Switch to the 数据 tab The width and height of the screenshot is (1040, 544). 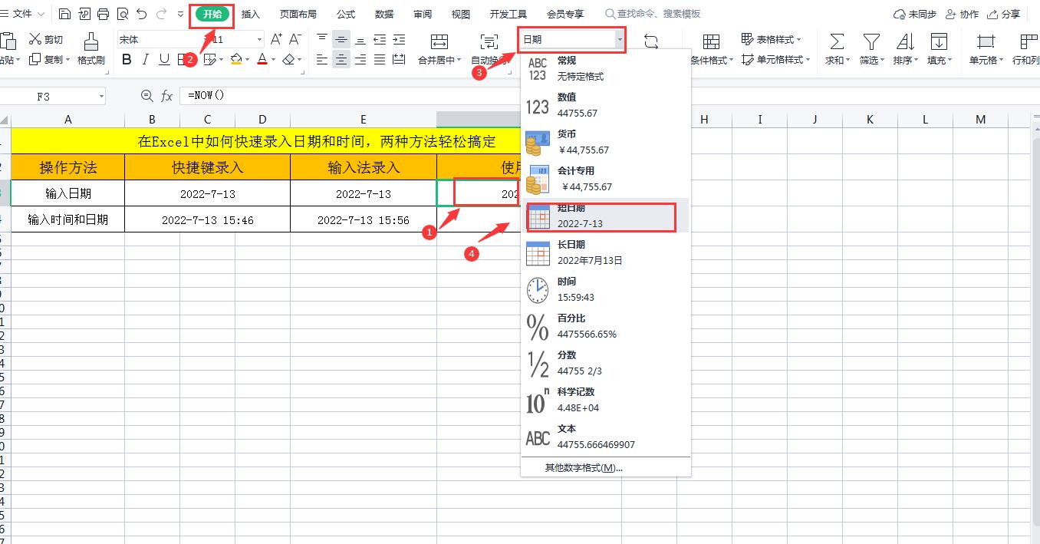tap(384, 14)
